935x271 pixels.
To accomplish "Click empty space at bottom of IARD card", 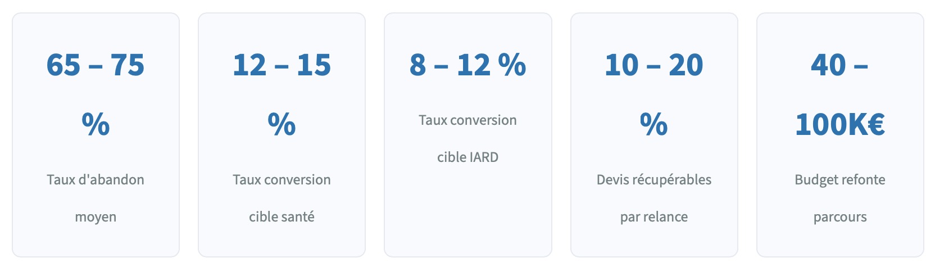I will tap(467, 219).
